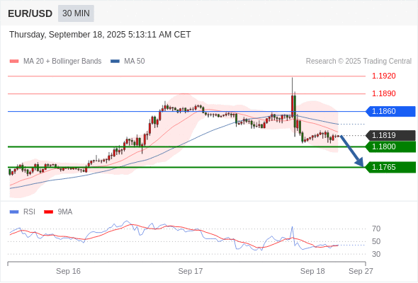Screen dimensions: 418x283
Task: Click the green 1.1765 target price tag
Action: coord(390,167)
